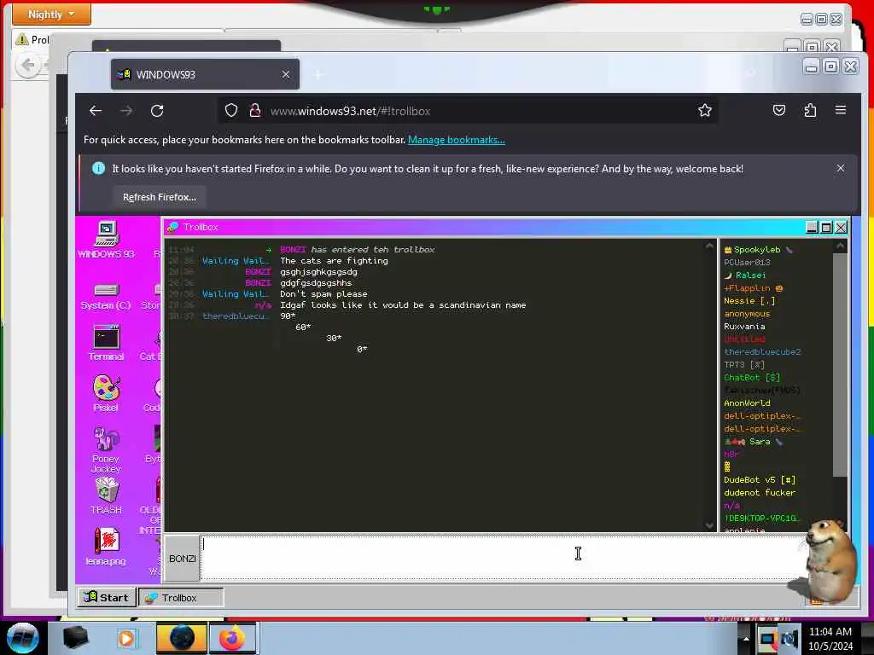Open the Firefox hamburger menu
The height and width of the screenshot is (655, 874).
(x=841, y=110)
